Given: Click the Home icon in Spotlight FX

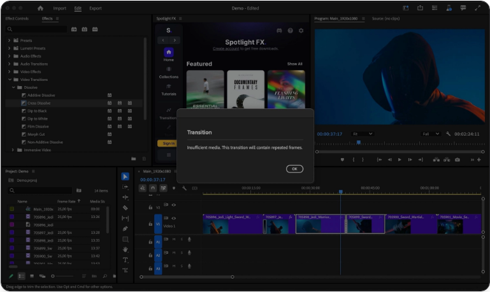Looking at the screenshot, I should [x=168, y=52].
